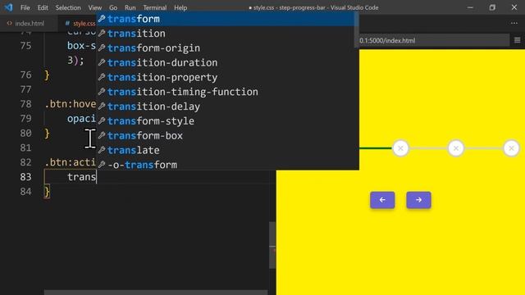
Task: Select the transition suggestion
Action: pyautogui.click(x=227, y=34)
